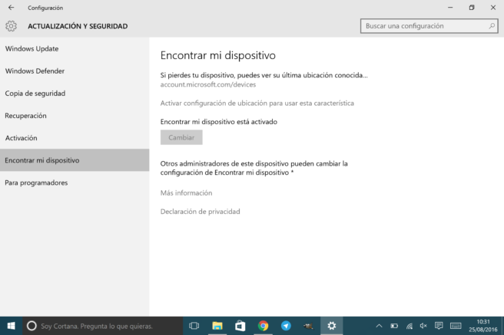Viewport: 504px width, 335px height.
Task: Select Recuperación in the sidebar
Action: (x=75, y=116)
